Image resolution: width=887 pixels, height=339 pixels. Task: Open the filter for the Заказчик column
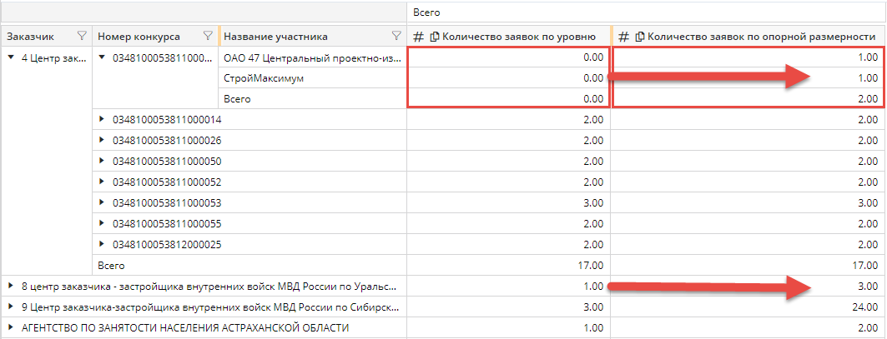coord(81,37)
